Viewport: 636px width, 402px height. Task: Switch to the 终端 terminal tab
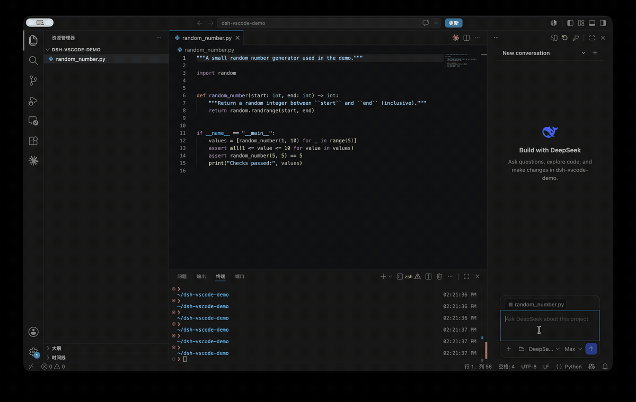pyautogui.click(x=220, y=277)
